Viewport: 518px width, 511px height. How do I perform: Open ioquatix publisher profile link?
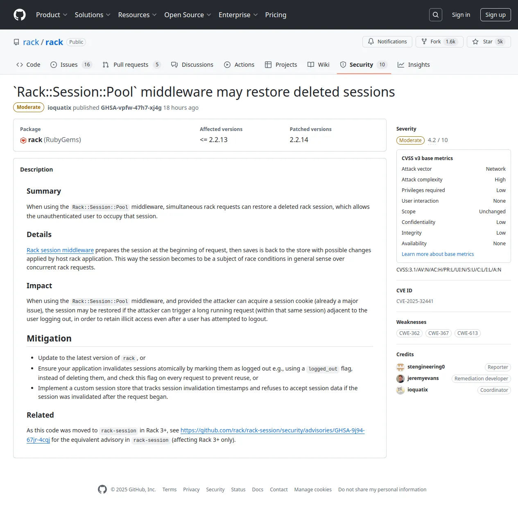click(59, 108)
